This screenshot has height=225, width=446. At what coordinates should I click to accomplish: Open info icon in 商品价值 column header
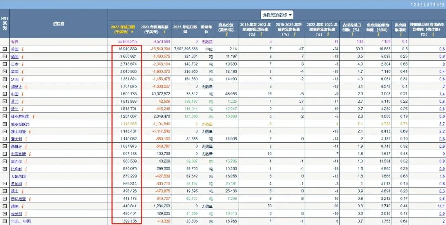(226, 34)
